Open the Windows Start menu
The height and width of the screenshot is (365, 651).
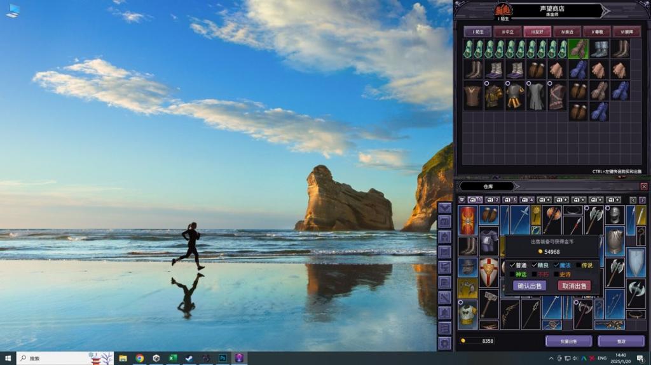coord(8,359)
